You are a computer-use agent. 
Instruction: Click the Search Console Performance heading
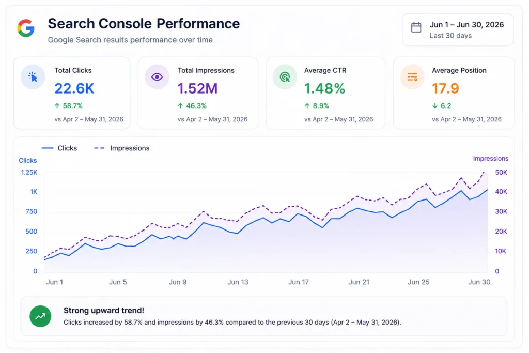point(144,24)
